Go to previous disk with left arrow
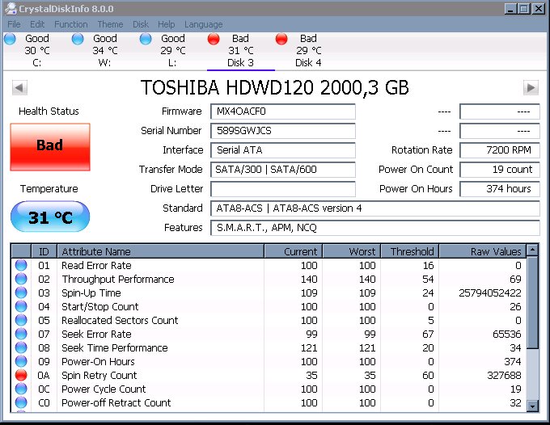550x425 pixels. point(19,87)
